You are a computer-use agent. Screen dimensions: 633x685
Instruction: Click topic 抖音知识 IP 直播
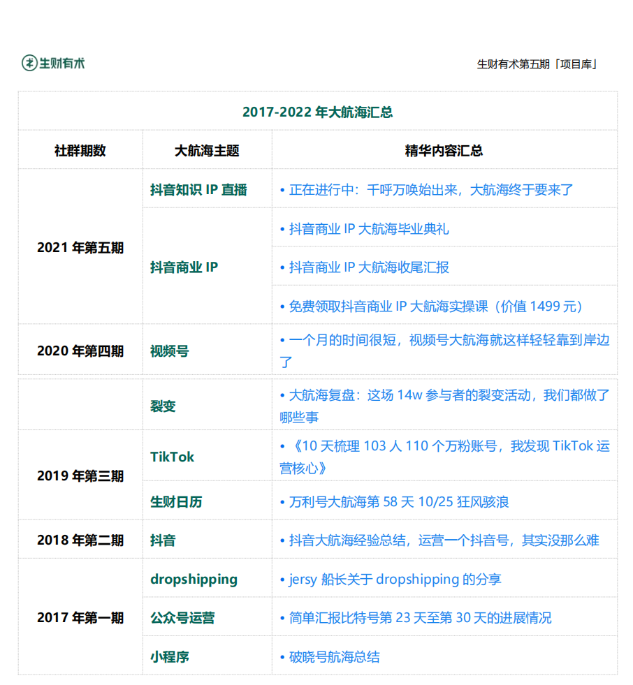coord(199,190)
